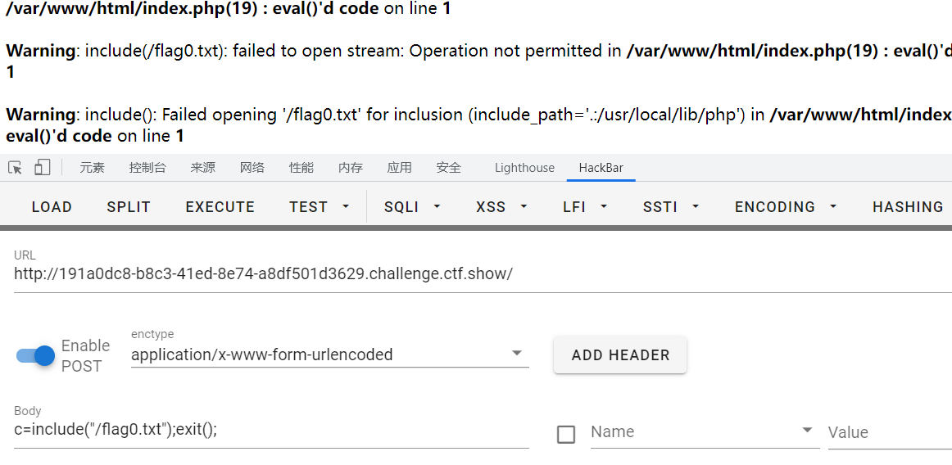Expand the XSS payload menu
The width and height of the screenshot is (952, 465).
point(499,207)
